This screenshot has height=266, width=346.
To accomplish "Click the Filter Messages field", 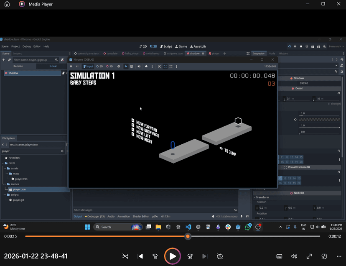I will click(153, 210).
